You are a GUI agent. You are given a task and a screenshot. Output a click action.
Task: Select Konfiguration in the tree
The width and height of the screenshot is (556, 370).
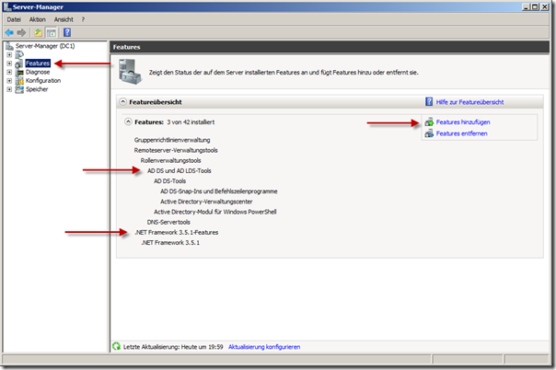tap(43, 81)
